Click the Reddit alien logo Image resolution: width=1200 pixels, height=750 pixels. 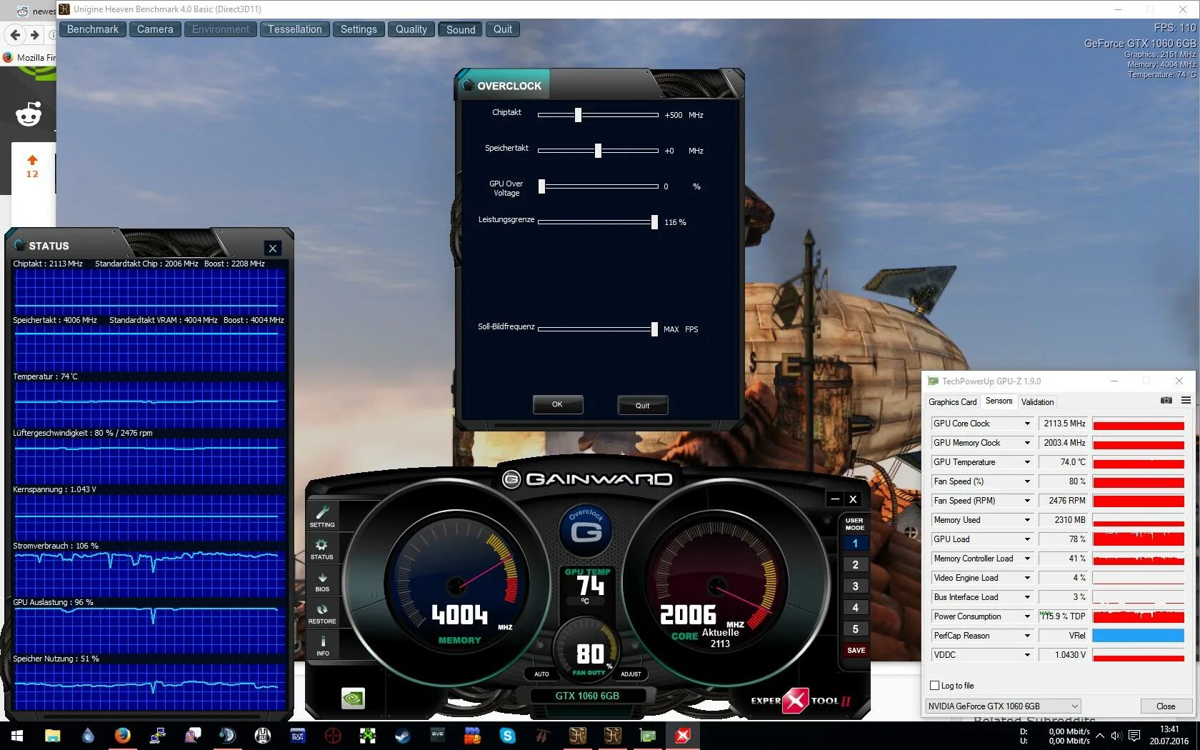pos(29,114)
